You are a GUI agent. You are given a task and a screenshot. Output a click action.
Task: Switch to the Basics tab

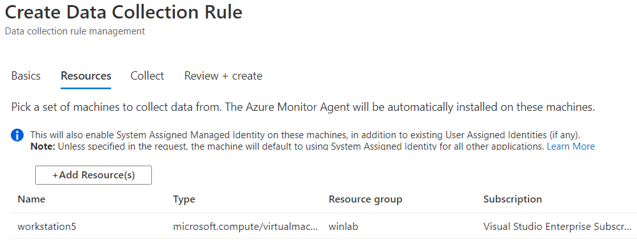coord(26,76)
